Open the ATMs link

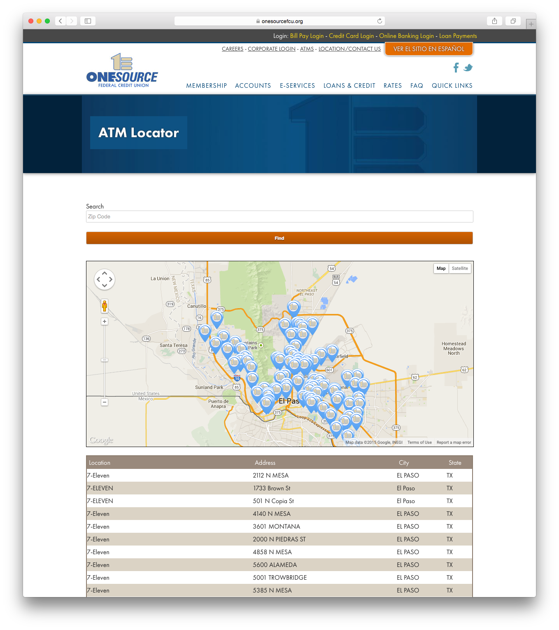click(307, 49)
